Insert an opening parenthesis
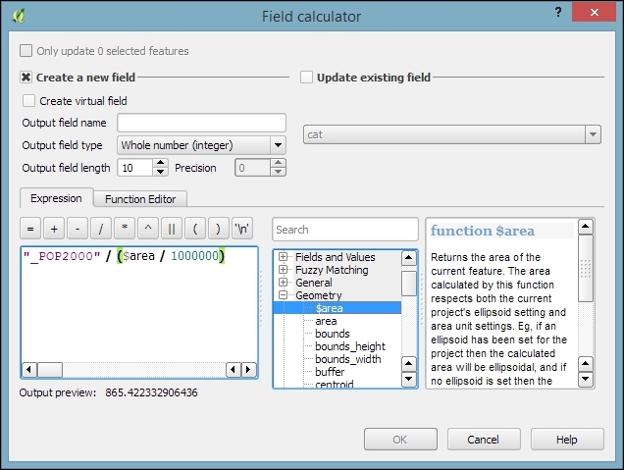This screenshot has height=470, width=624. [195, 229]
